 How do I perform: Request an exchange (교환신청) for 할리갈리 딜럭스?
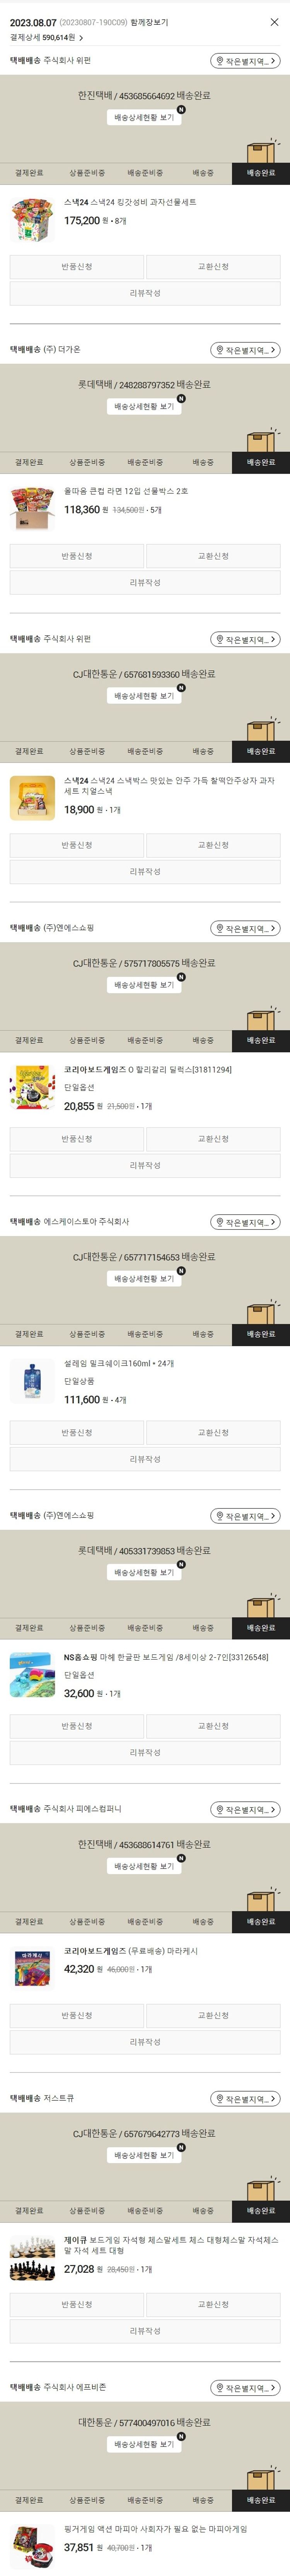tap(213, 1139)
